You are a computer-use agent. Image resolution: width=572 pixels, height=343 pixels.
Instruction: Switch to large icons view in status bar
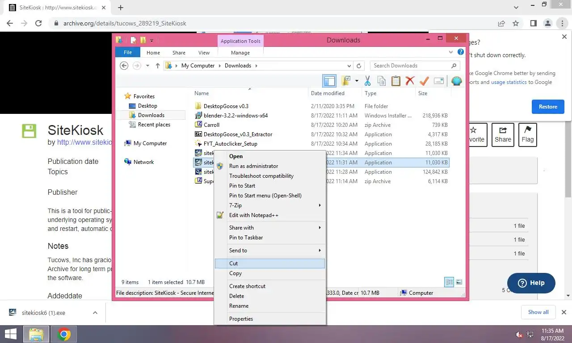click(x=458, y=282)
